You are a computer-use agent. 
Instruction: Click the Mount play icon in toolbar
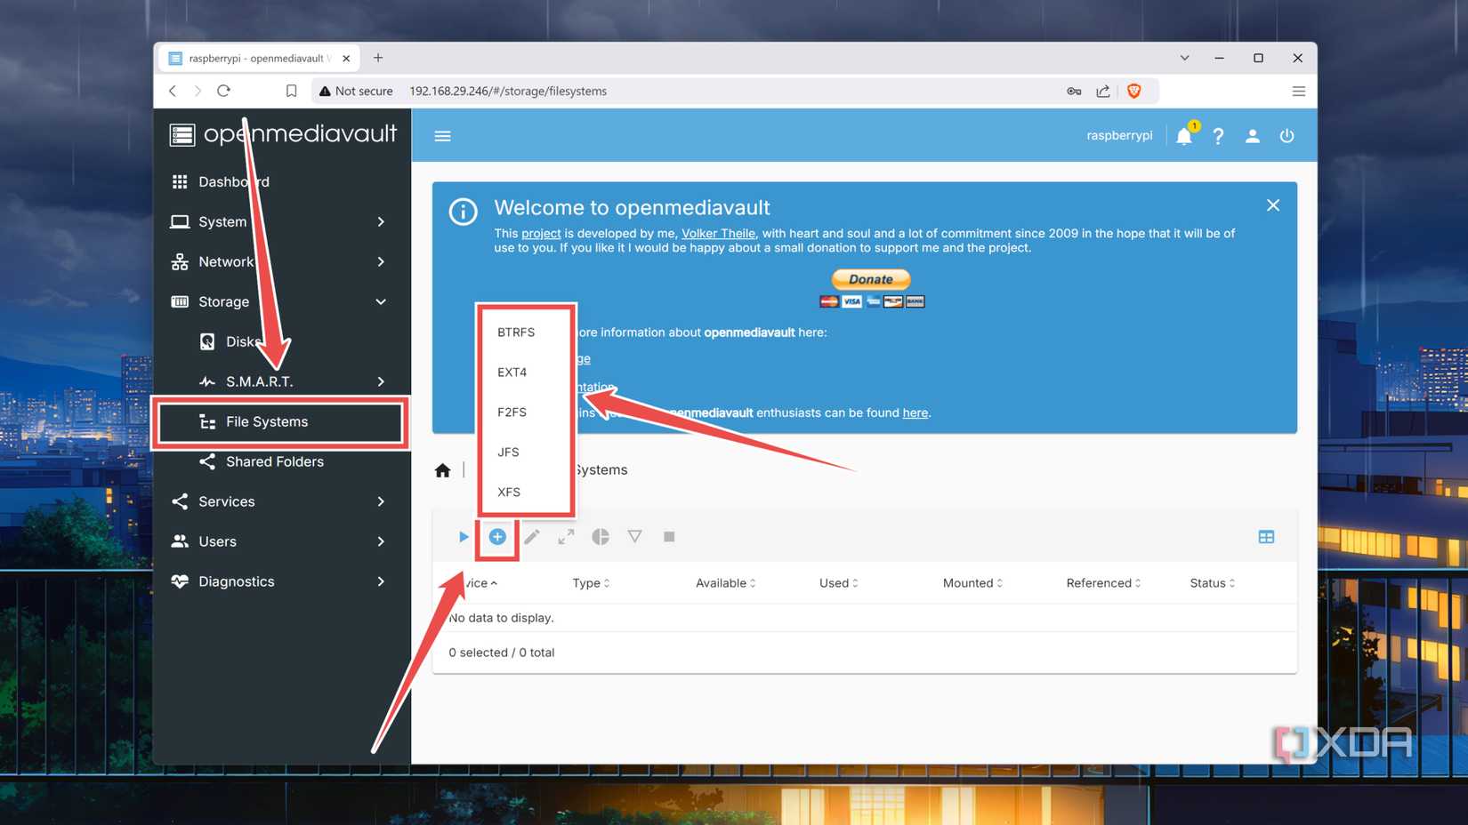(464, 536)
